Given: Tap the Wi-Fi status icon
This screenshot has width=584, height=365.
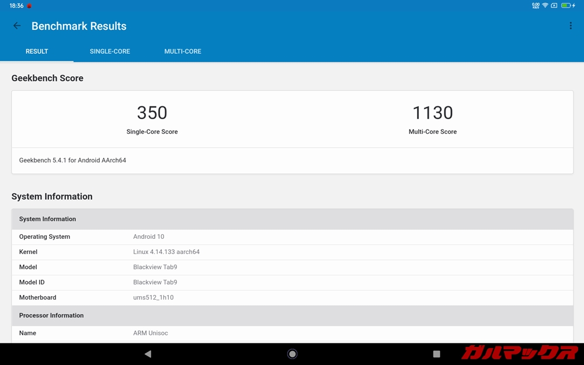Looking at the screenshot, I should pyautogui.click(x=545, y=5).
